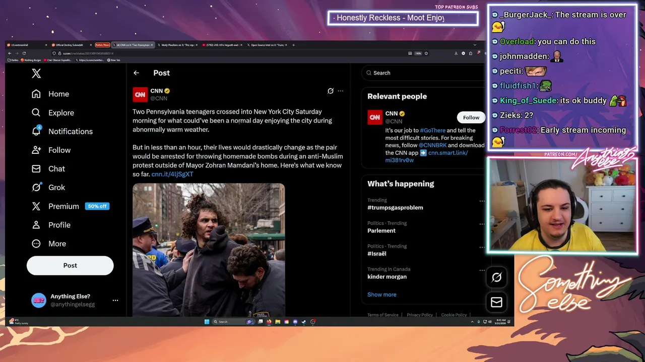
Task: Open the Anything Else? account menu
Action: [75, 300]
